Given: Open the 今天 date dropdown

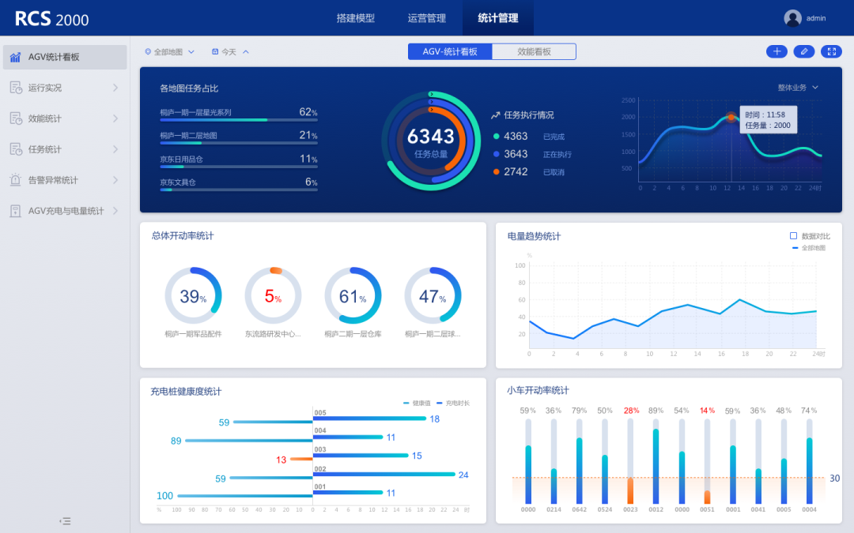Looking at the screenshot, I should [230, 51].
